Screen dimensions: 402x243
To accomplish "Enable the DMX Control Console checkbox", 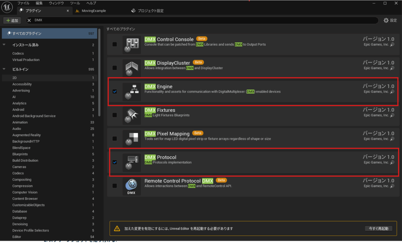I will point(115,44).
